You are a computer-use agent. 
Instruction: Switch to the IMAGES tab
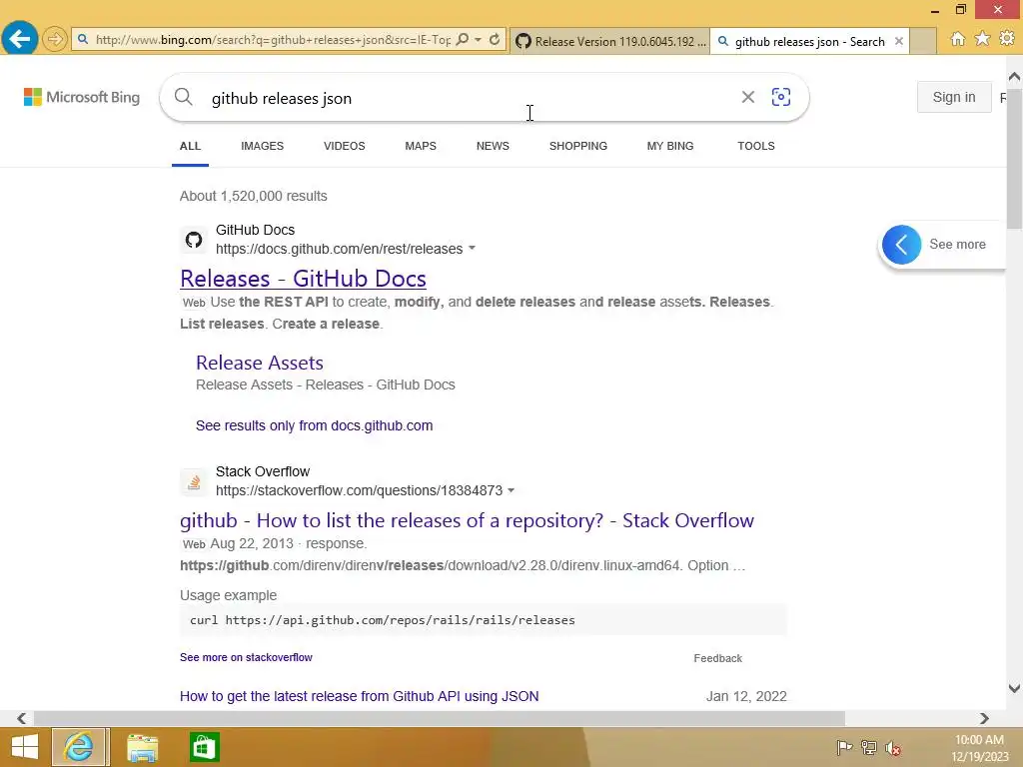click(x=263, y=146)
